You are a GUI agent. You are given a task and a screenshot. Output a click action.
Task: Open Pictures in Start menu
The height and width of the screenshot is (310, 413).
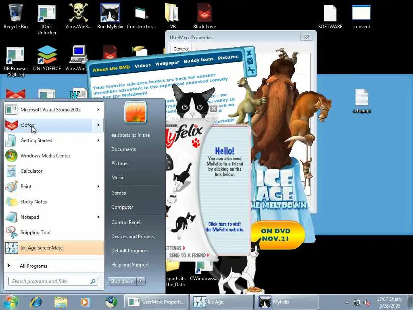point(119,163)
